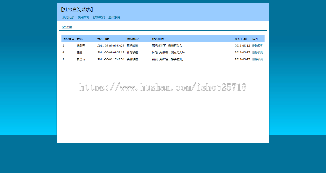Click the 姓名 column header
The image size is (326, 173).
[80, 39]
